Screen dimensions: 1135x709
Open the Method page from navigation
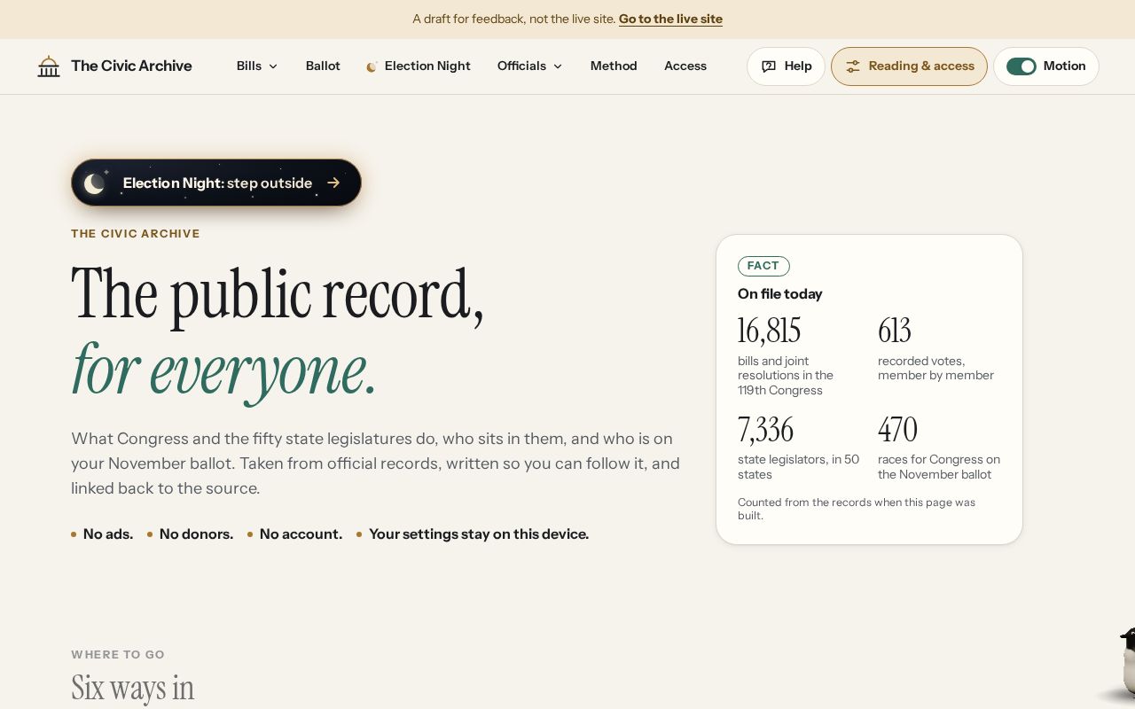(614, 66)
